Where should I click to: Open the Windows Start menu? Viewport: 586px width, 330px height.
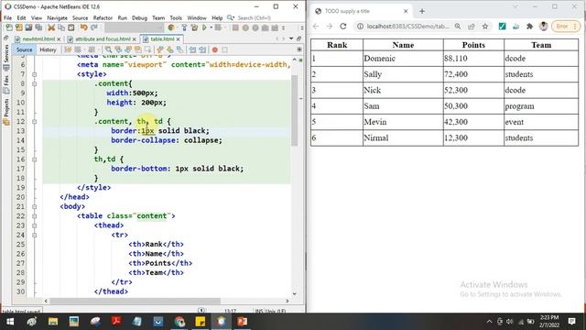tap(10, 322)
